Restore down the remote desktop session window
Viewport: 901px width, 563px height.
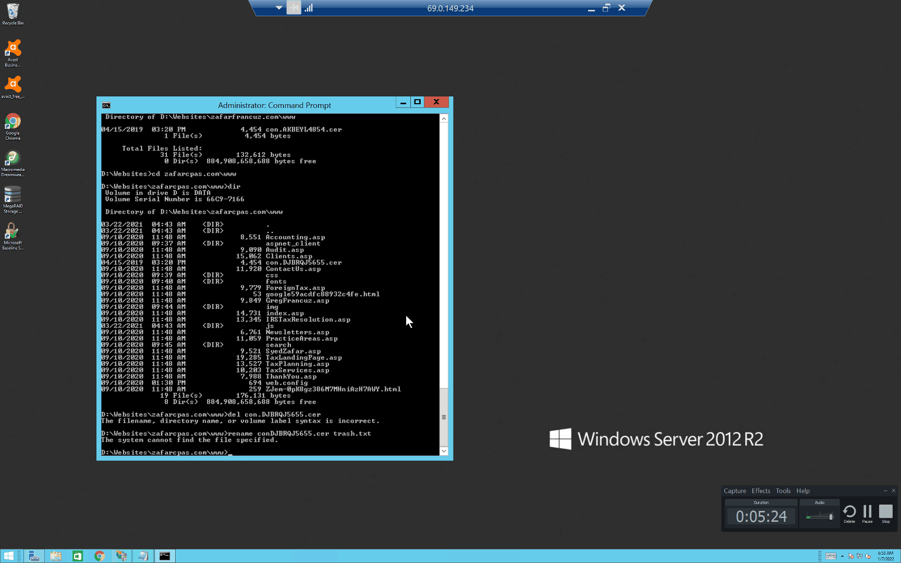[606, 8]
